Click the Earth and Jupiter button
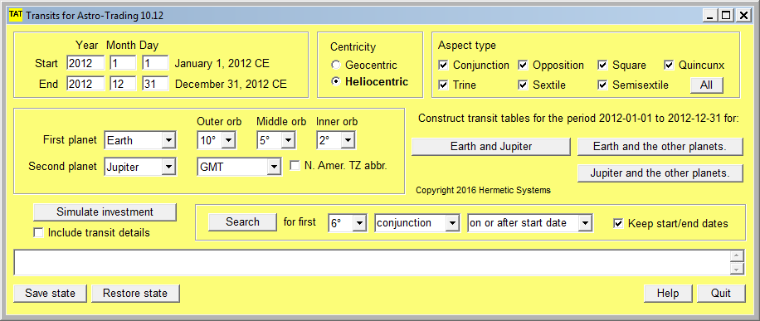The height and width of the screenshot is (321, 760). coord(491,147)
